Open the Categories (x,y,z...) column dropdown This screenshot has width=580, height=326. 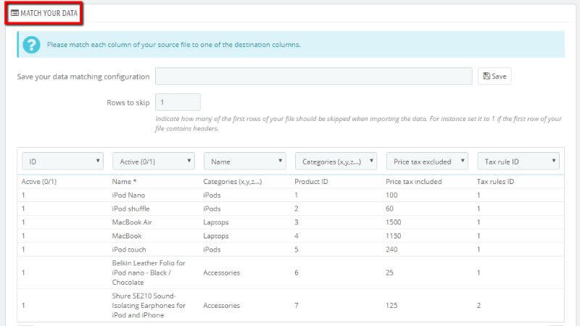(x=336, y=161)
